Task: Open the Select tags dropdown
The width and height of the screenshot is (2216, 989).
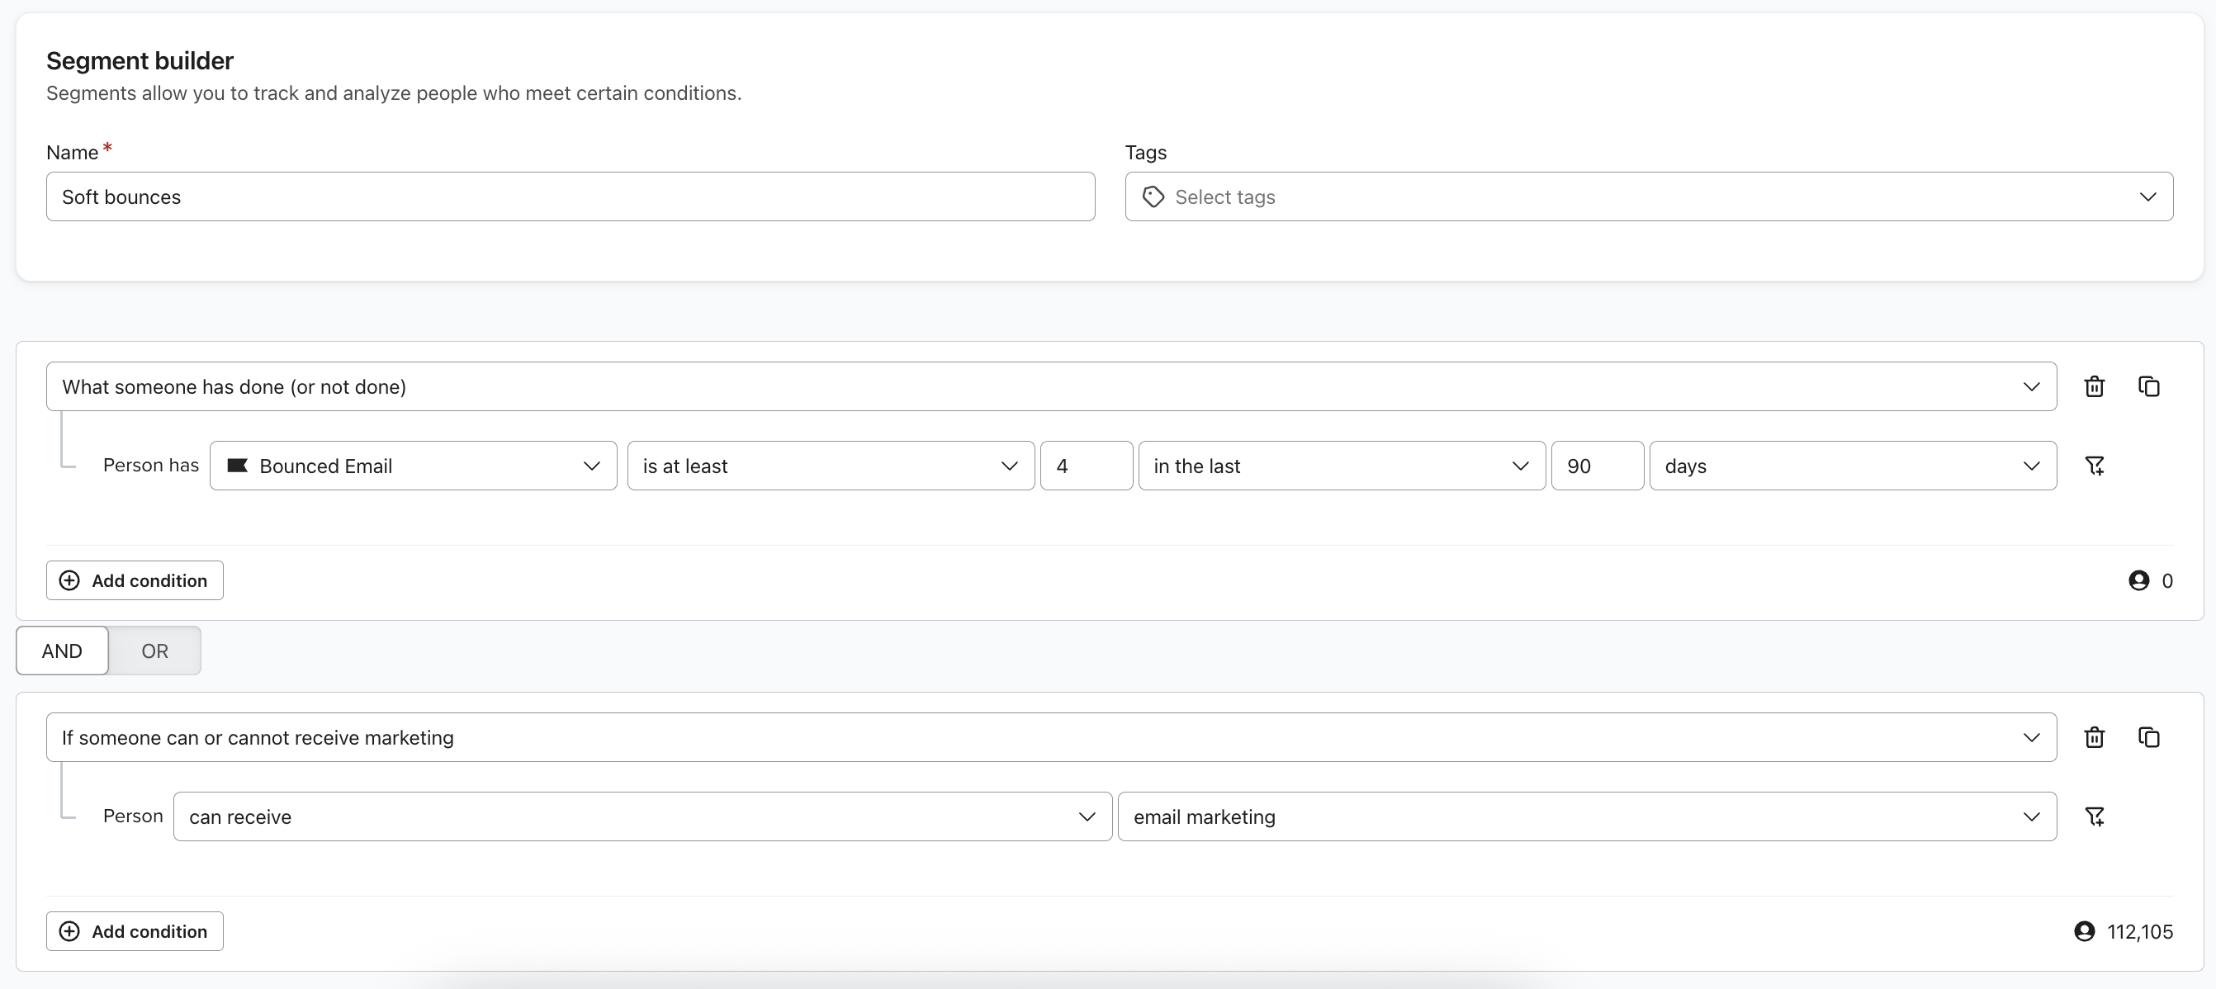Action: coord(1648,197)
